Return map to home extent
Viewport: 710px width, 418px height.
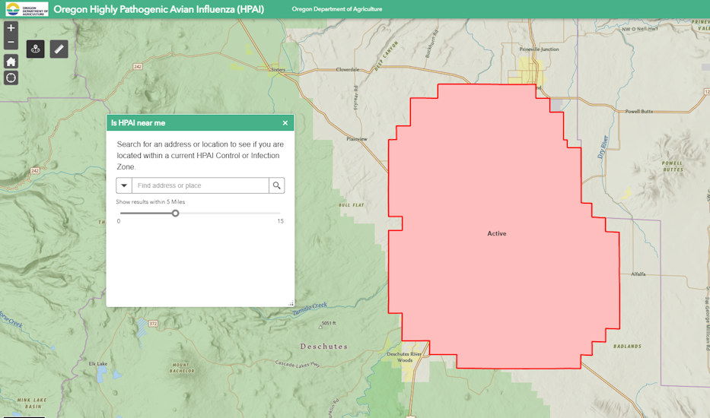click(x=11, y=62)
